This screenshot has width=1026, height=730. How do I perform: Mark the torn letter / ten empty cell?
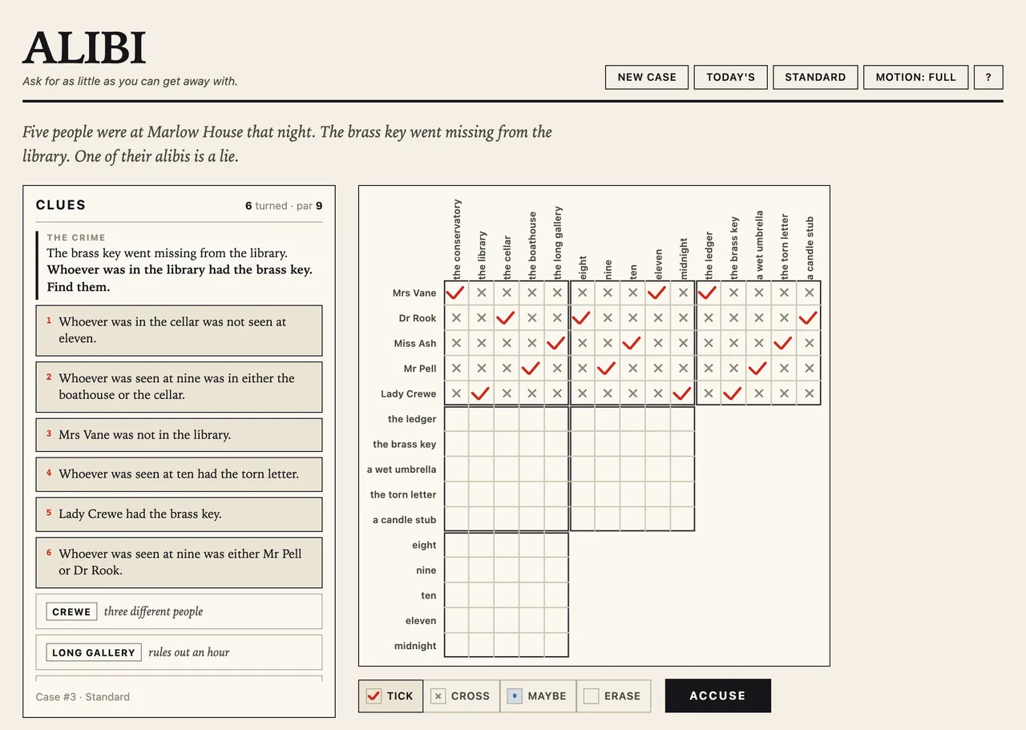(x=632, y=494)
